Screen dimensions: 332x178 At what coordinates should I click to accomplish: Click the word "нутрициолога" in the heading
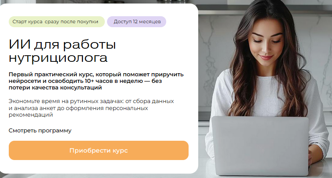(58, 57)
